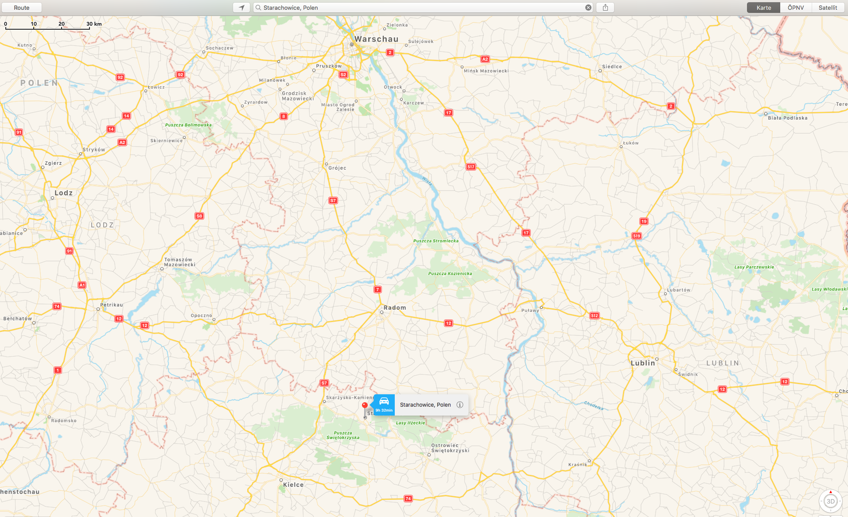The image size is (848, 517).
Task: Open the share menu
Action: [x=605, y=8]
